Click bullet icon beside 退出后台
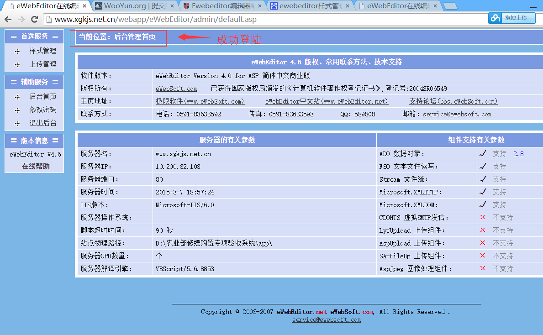543x335 pixels. 17,124
